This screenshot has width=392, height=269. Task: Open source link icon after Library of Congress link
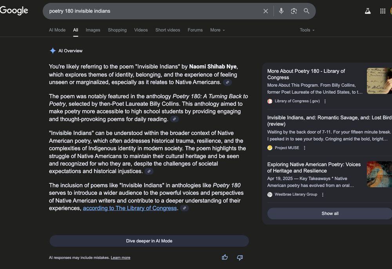pyautogui.click(x=184, y=208)
